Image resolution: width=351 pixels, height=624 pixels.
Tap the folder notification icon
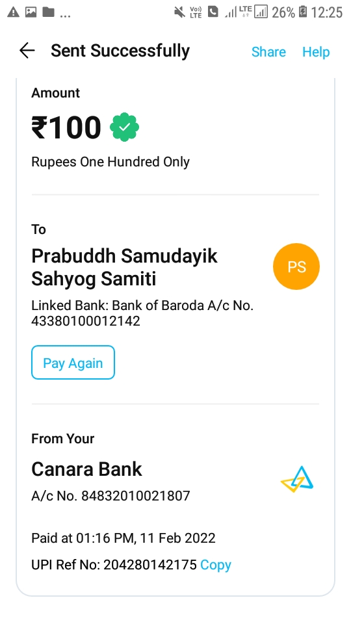(48, 12)
